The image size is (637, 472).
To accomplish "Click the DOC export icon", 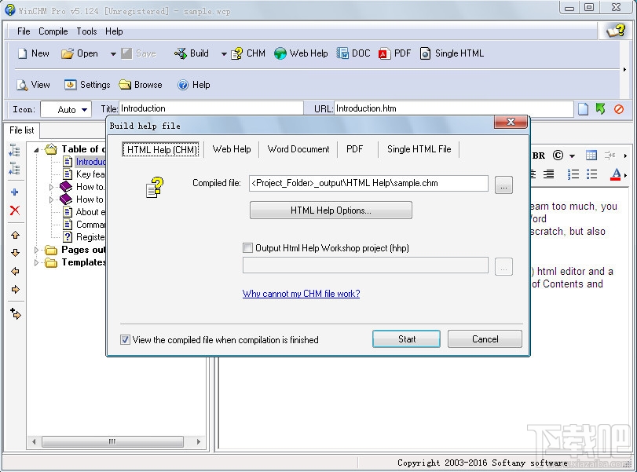I will coord(342,53).
